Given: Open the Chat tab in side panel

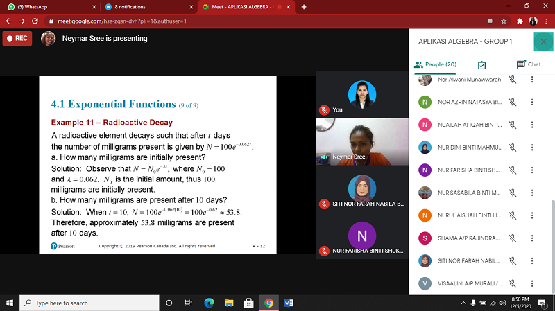Looking at the screenshot, I should tap(529, 64).
